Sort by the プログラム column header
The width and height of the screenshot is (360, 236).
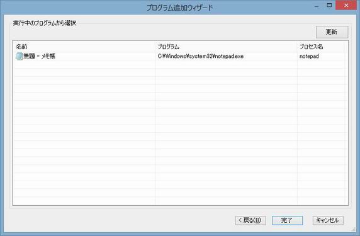pos(227,47)
